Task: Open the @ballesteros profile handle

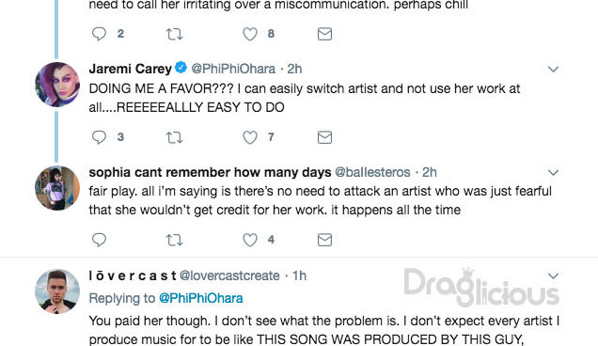Action: (x=372, y=172)
